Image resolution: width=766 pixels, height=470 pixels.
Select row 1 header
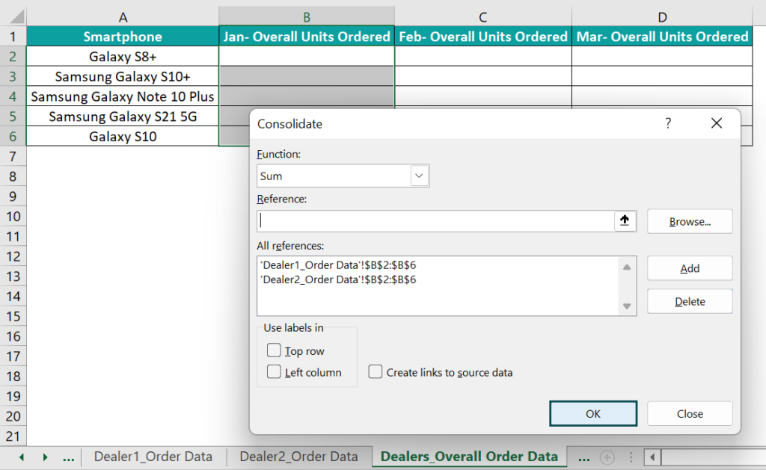(x=13, y=36)
